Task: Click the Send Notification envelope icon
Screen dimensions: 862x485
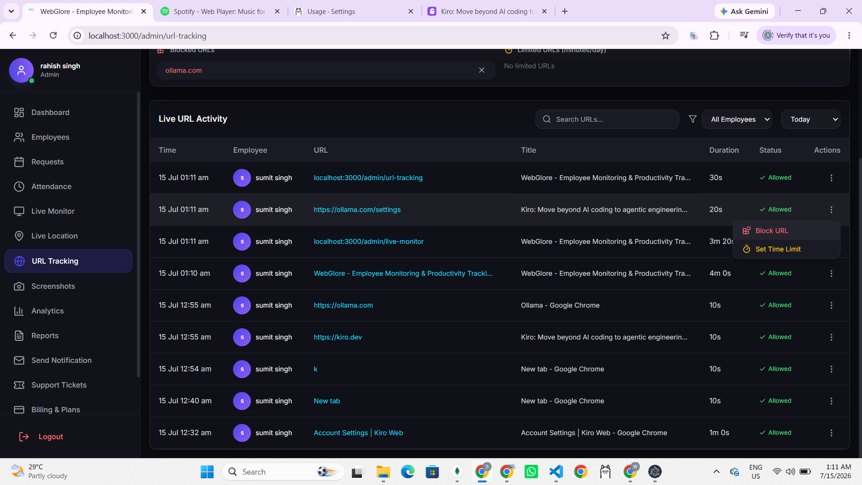Action: (19, 360)
